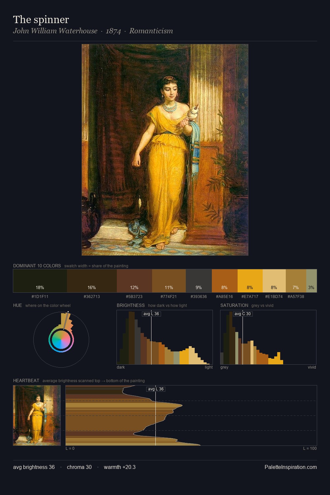Choose the burnt orange #A85E16 swatch

point(225,281)
